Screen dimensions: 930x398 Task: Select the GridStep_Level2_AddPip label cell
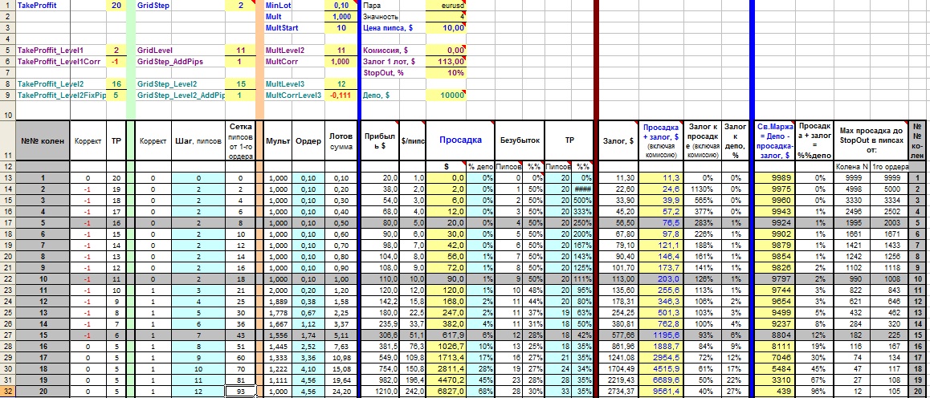(181, 95)
